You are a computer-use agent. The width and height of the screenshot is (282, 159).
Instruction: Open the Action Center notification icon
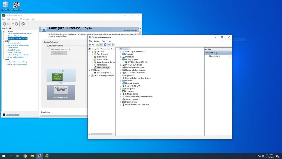(278, 156)
